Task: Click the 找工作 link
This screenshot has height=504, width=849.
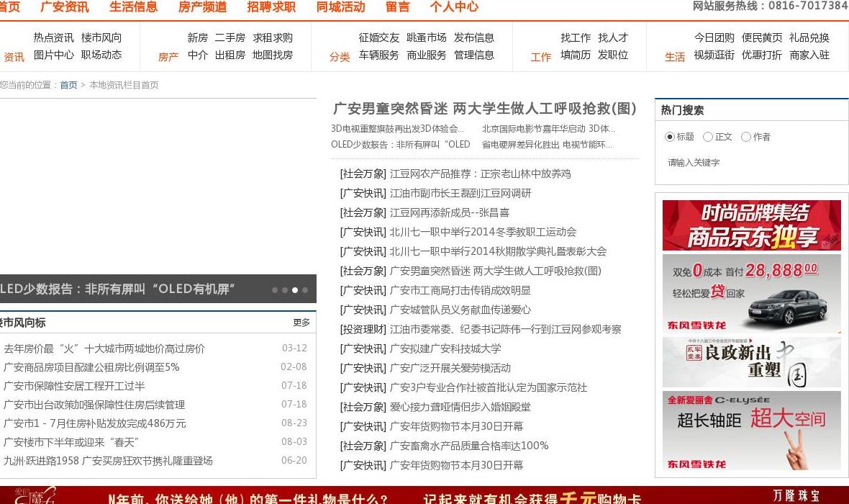Action: coord(576,38)
